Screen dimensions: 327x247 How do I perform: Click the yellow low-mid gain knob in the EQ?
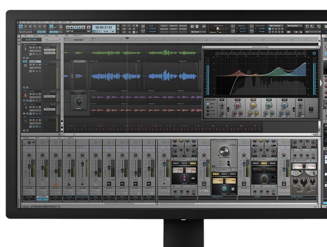point(253,105)
